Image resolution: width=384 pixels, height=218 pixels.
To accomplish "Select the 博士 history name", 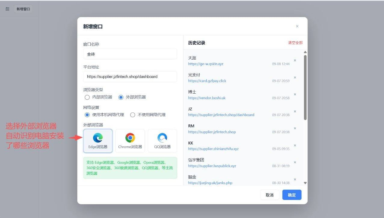I will point(192,92).
